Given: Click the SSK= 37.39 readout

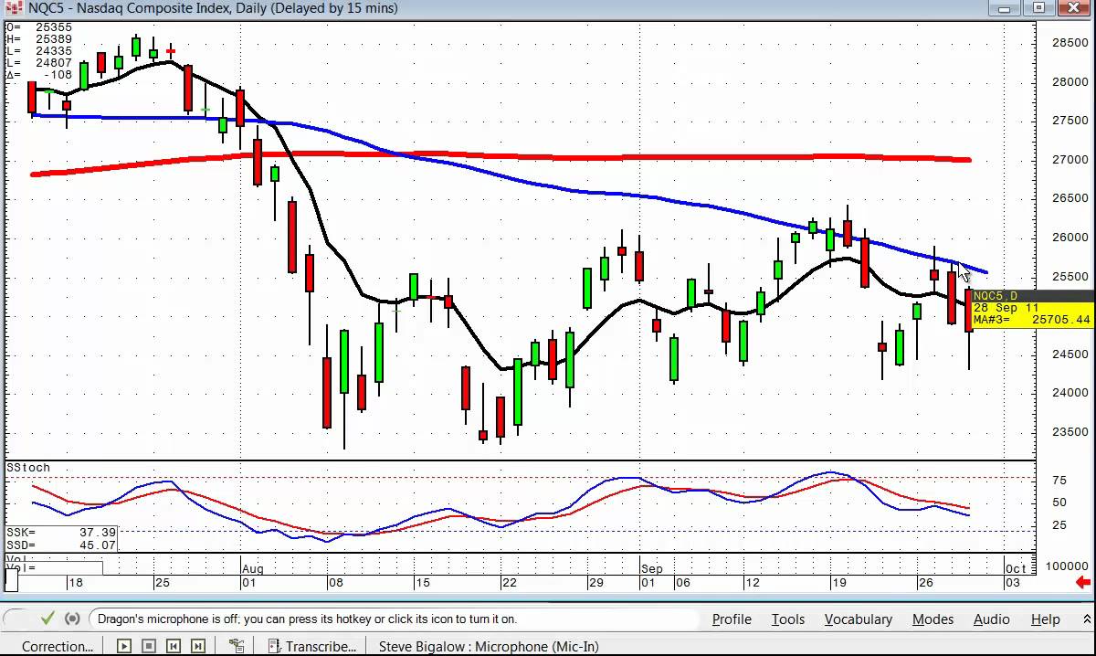Looking at the screenshot, I should click(60, 533).
